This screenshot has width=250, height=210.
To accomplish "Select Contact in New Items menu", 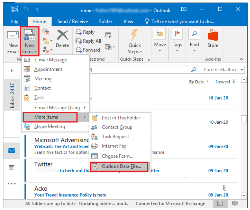I will click(56, 88).
